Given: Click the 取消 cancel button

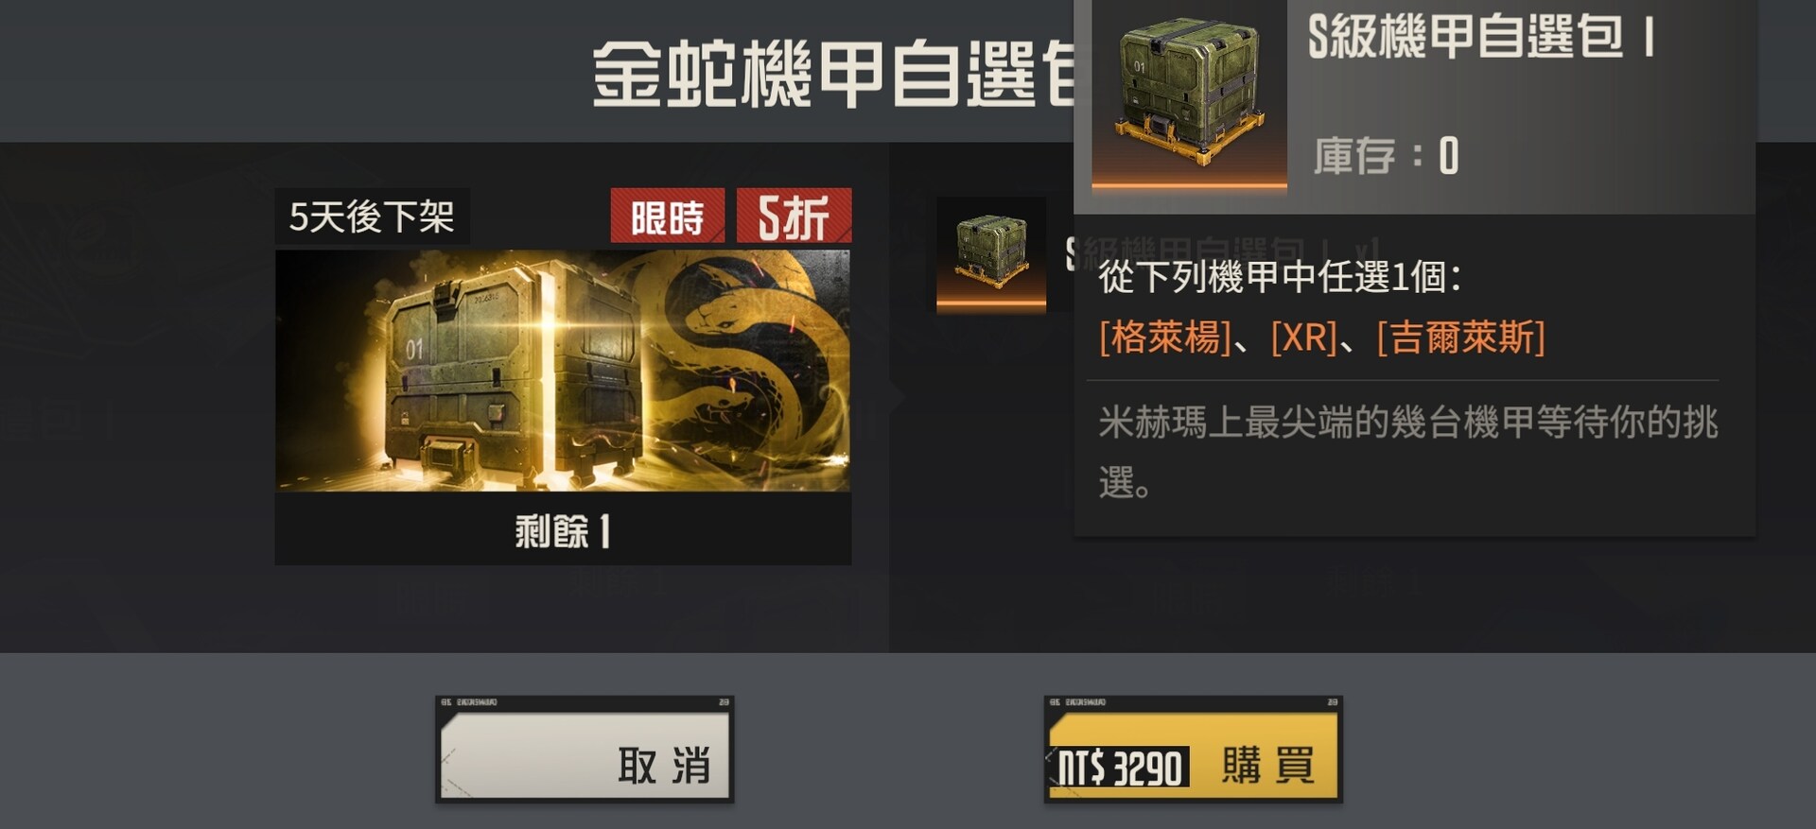Looking at the screenshot, I should [x=585, y=751].
